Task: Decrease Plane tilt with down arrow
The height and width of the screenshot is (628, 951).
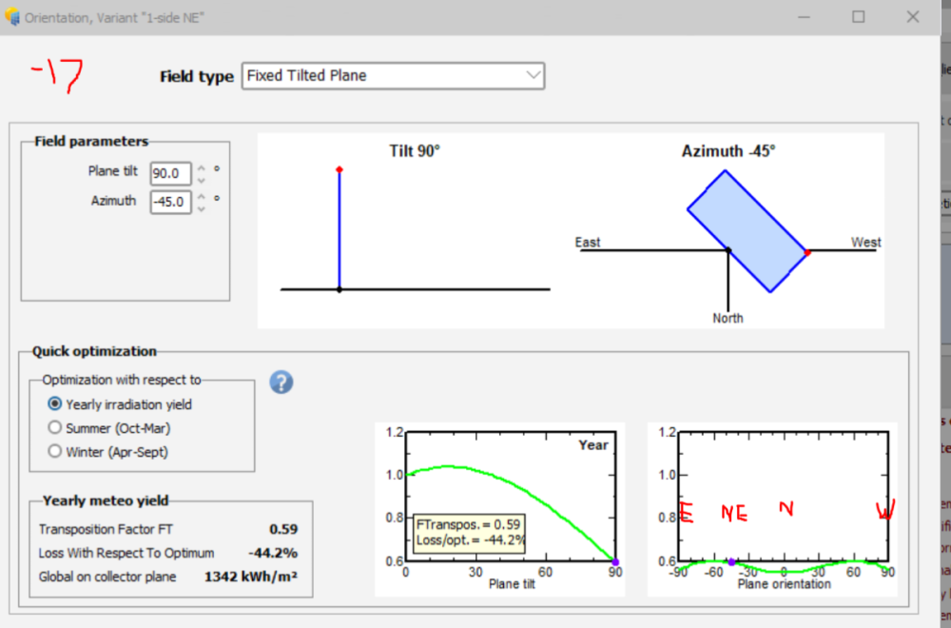Action: coord(202,180)
